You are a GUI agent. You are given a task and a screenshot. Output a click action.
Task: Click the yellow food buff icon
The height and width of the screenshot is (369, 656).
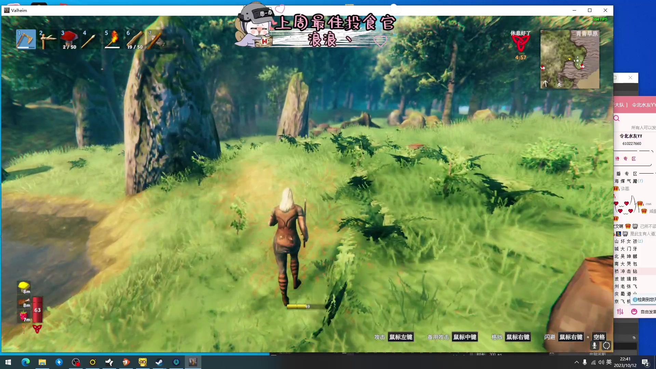(x=24, y=287)
